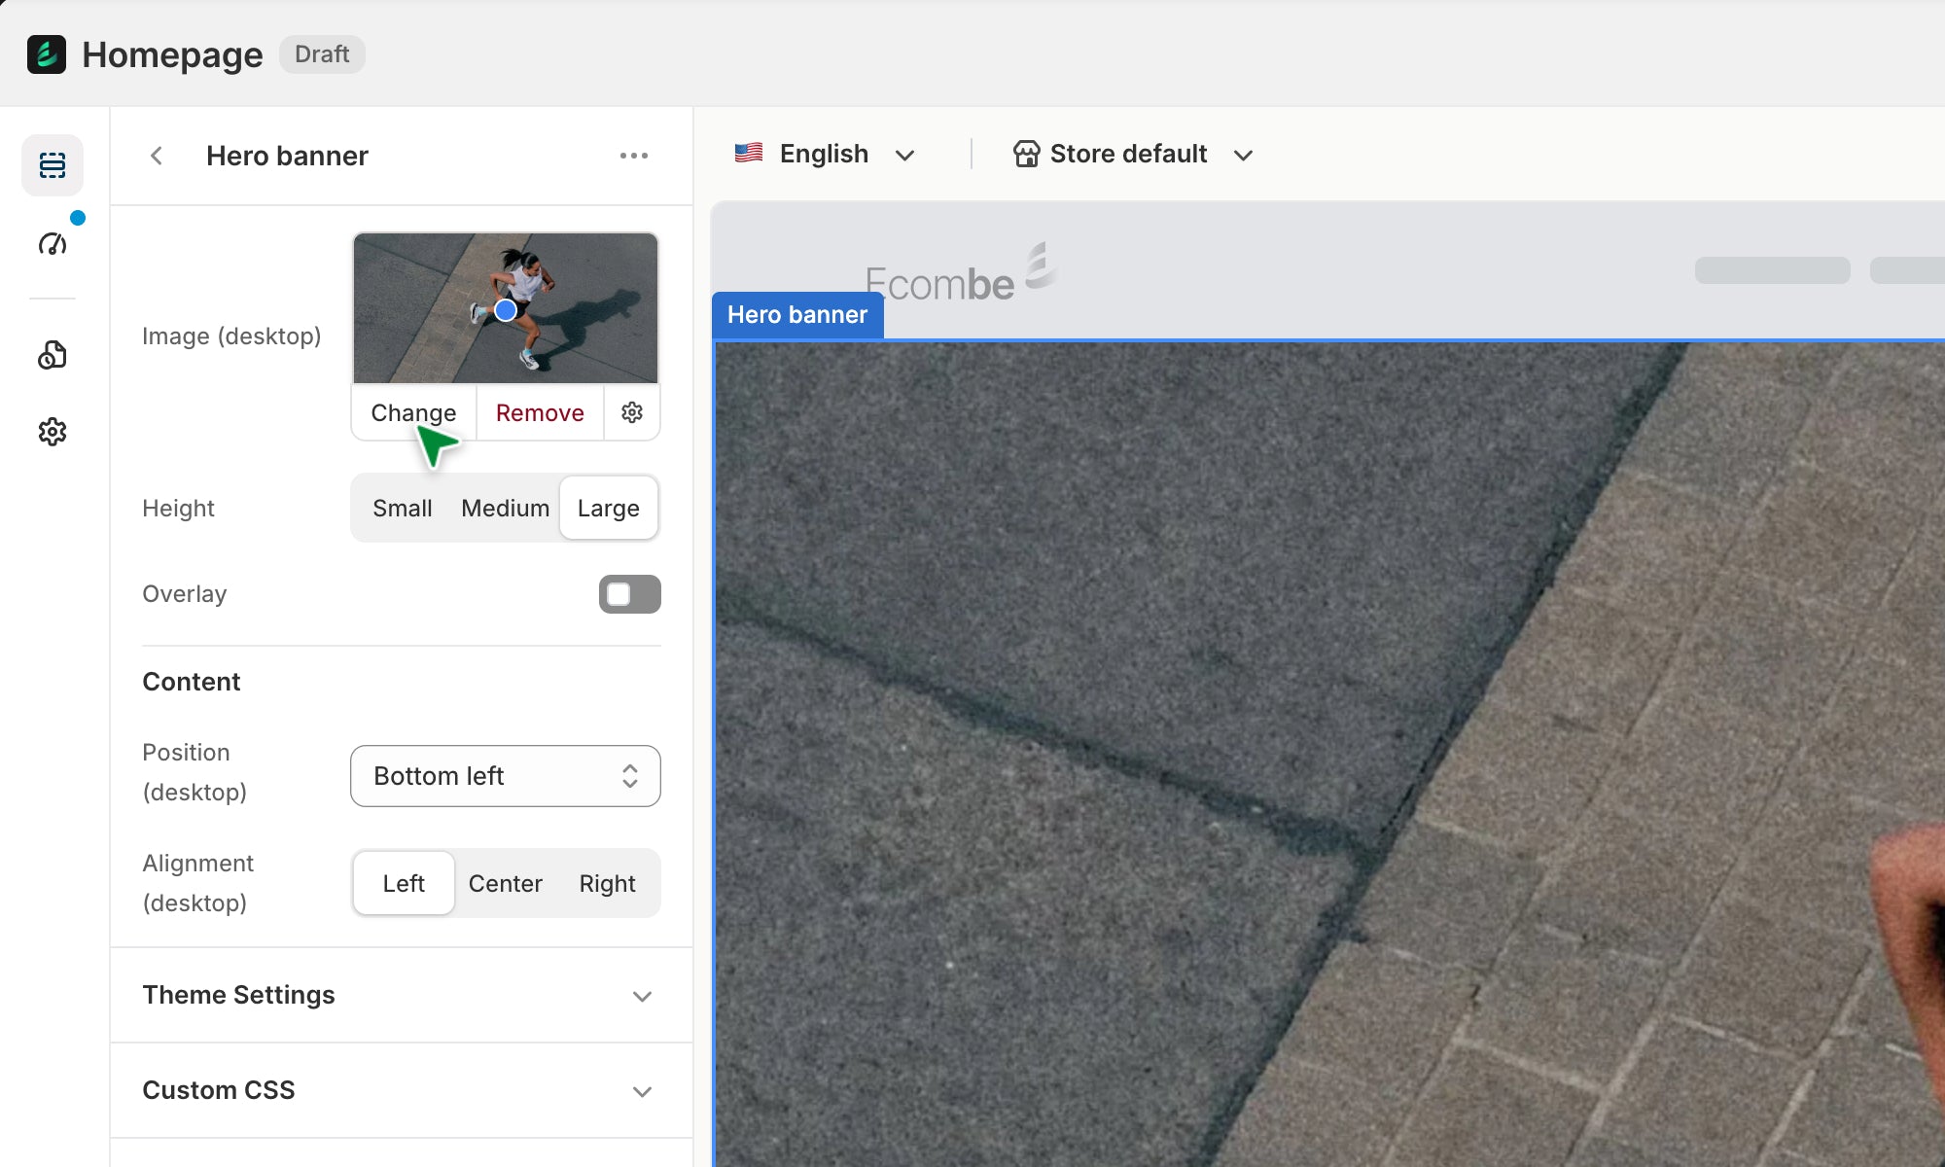Choose Center alignment for desktop

[x=505, y=883]
